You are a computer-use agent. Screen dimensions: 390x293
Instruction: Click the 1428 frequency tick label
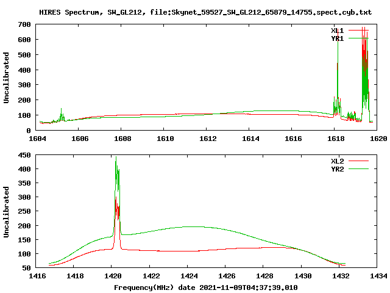coord(264,276)
